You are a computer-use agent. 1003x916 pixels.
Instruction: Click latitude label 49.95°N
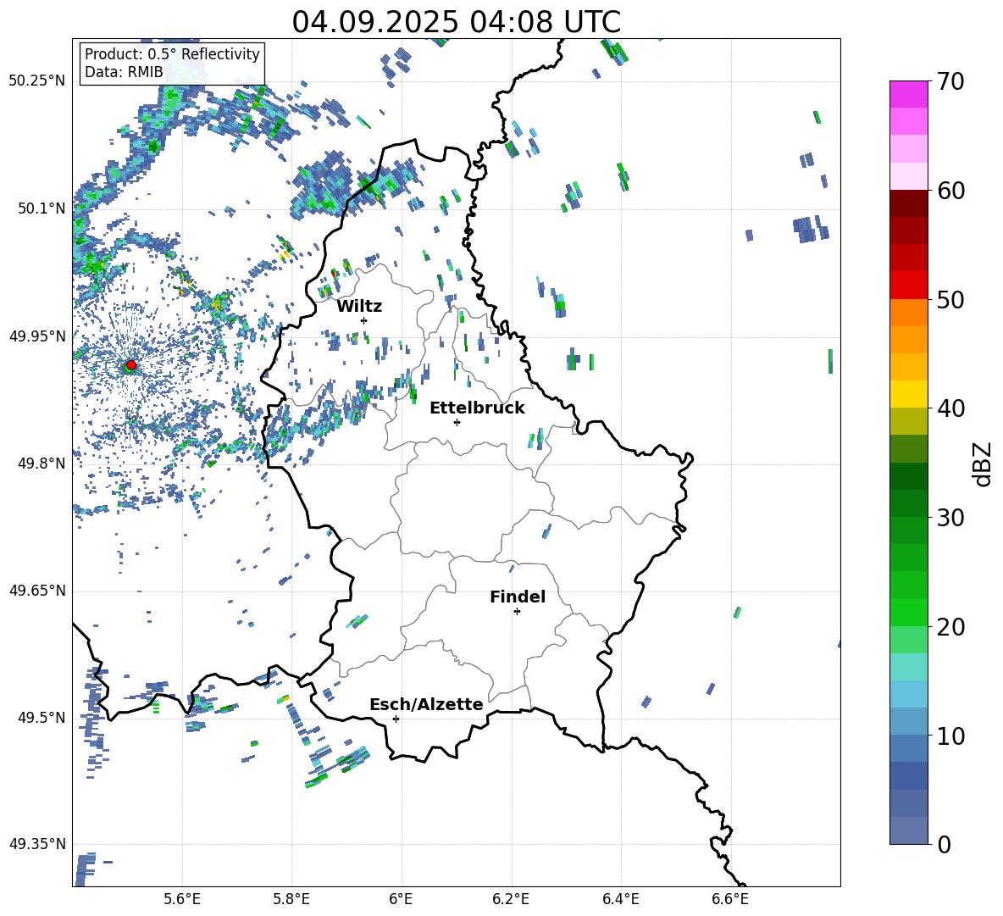(37, 336)
